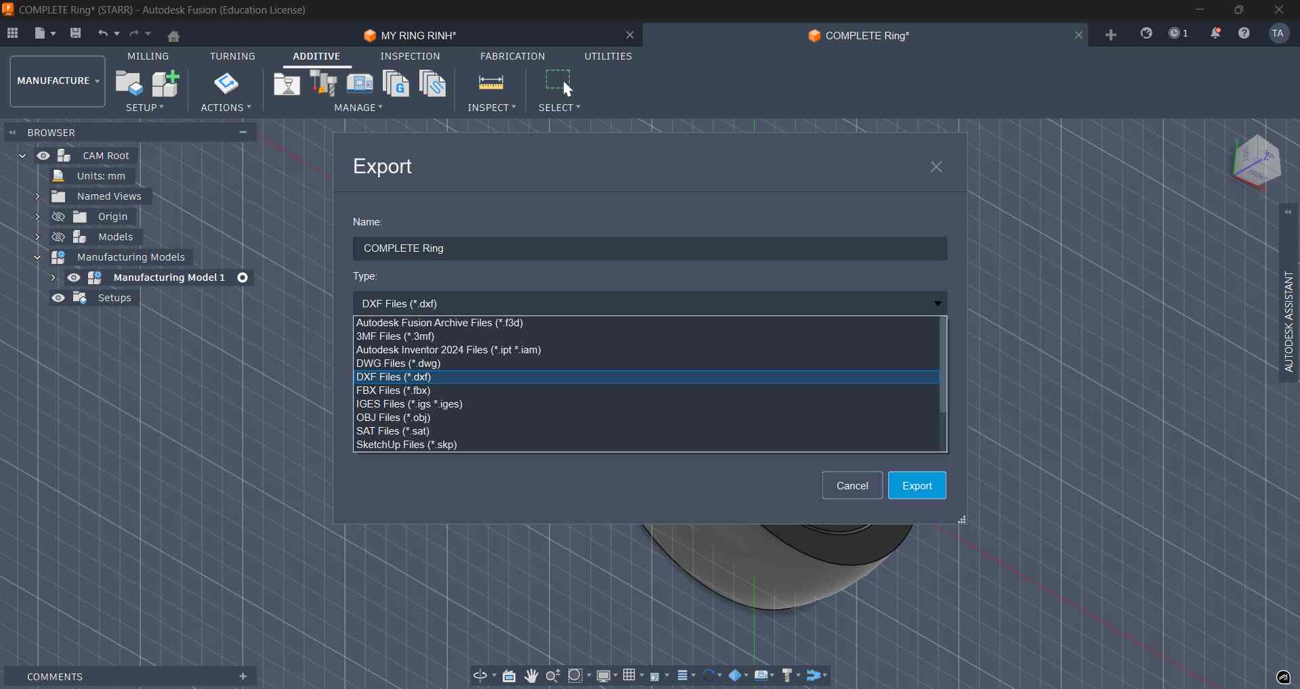Click the Measure ruler icon
This screenshot has height=689, width=1300.
click(491, 83)
